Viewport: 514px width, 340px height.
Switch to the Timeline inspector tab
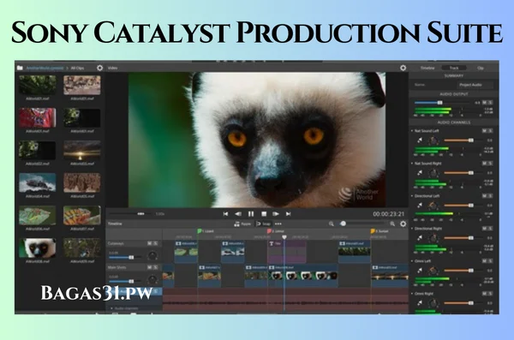(x=427, y=68)
